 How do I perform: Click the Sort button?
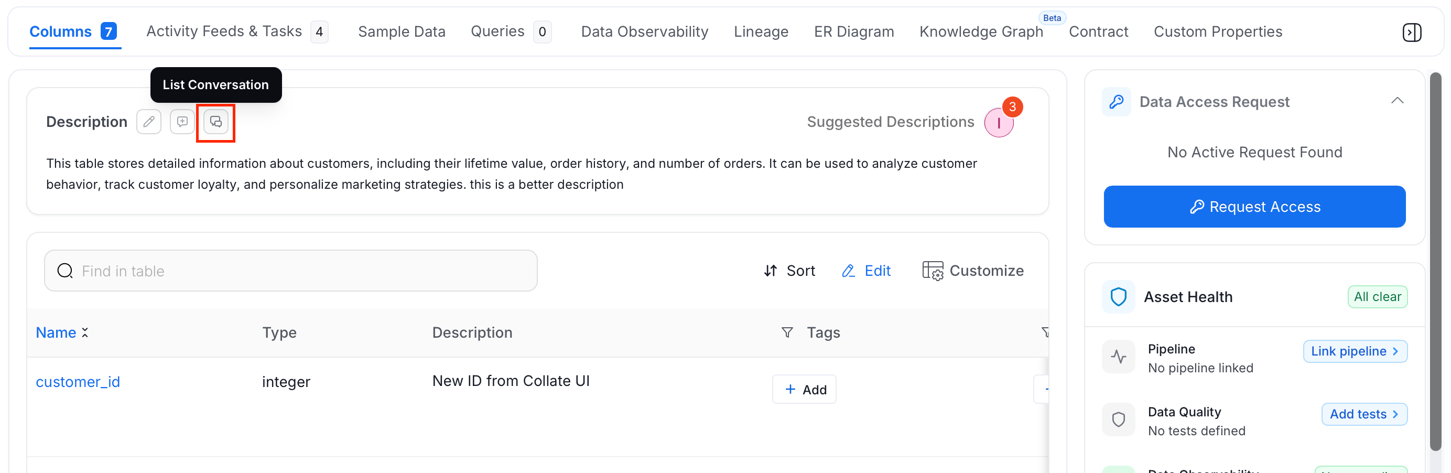click(789, 271)
